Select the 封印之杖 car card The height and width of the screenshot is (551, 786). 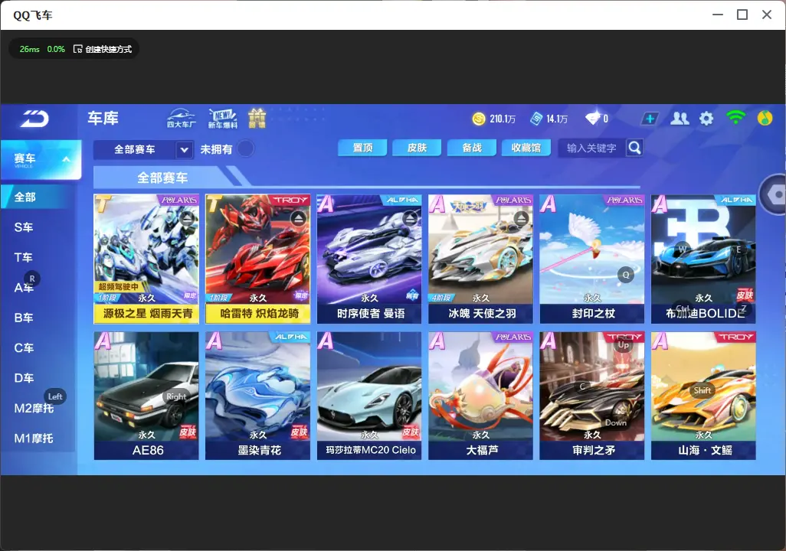(592, 259)
